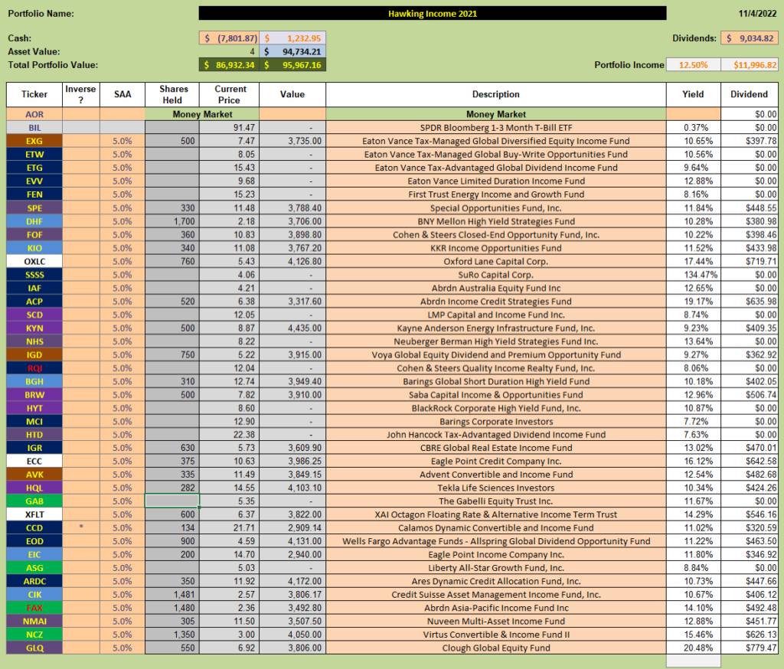
Task: Click Total Portfolio Value 95,967.16 cell
Action: (x=292, y=65)
